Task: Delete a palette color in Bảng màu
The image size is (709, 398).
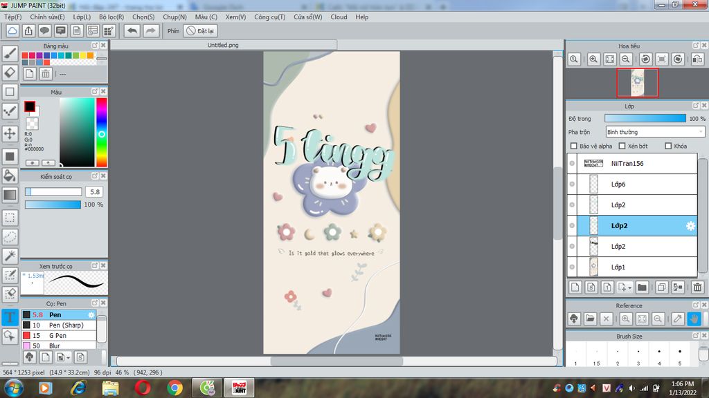Action: pos(45,73)
